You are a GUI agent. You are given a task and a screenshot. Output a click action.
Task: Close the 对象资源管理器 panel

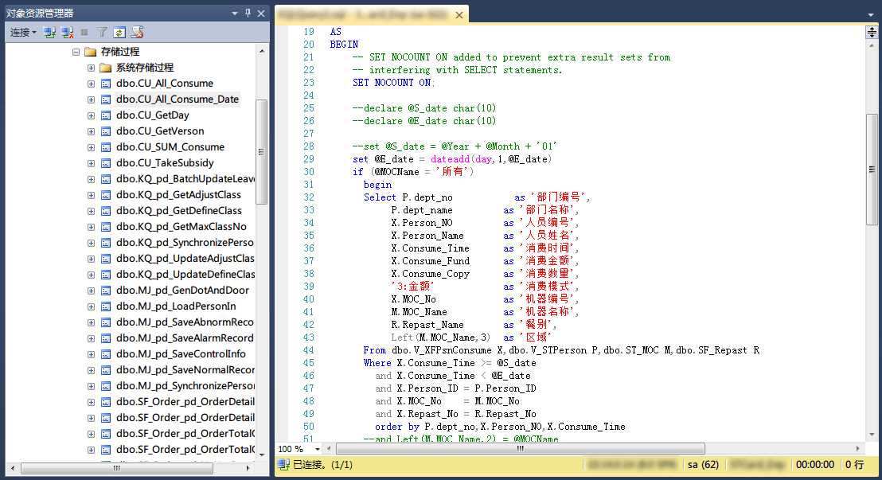point(261,13)
